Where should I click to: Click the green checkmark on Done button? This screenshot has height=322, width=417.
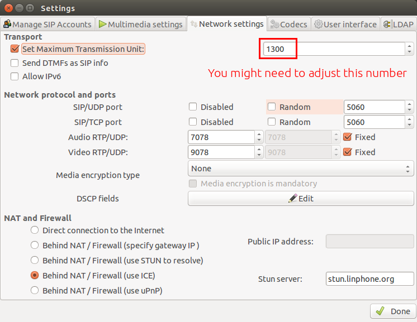click(x=380, y=311)
